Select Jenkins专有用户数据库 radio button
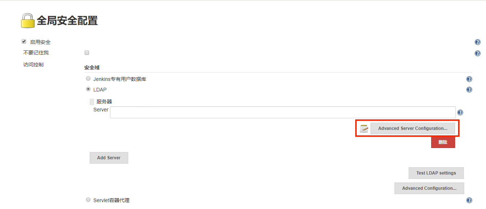Image resolution: width=486 pixels, height=209 pixels. (88, 78)
